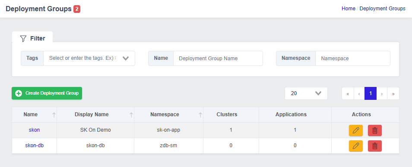The height and width of the screenshot is (167, 412).
Task: Open the skon-db deployment group link
Action: pyautogui.click(x=35, y=145)
